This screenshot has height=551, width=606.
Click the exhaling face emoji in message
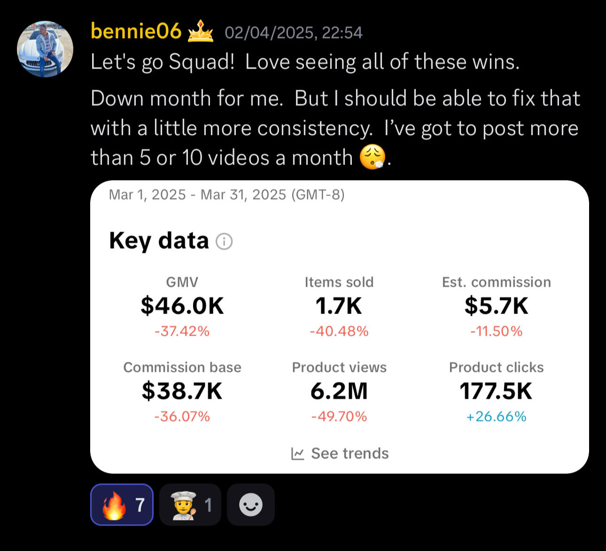(x=373, y=157)
